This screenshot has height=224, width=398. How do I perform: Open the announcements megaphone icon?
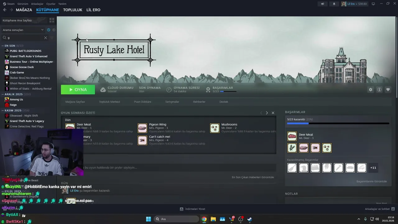[x=322, y=4]
